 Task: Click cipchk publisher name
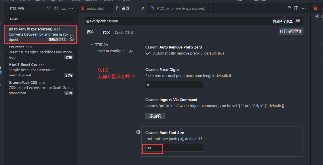[14, 40]
